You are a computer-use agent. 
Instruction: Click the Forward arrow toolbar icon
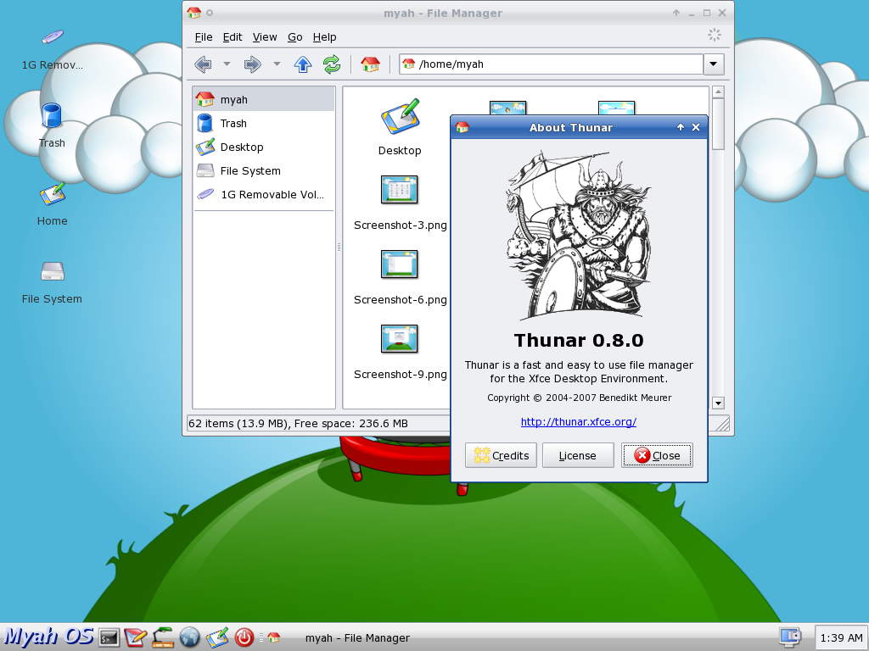point(252,64)
